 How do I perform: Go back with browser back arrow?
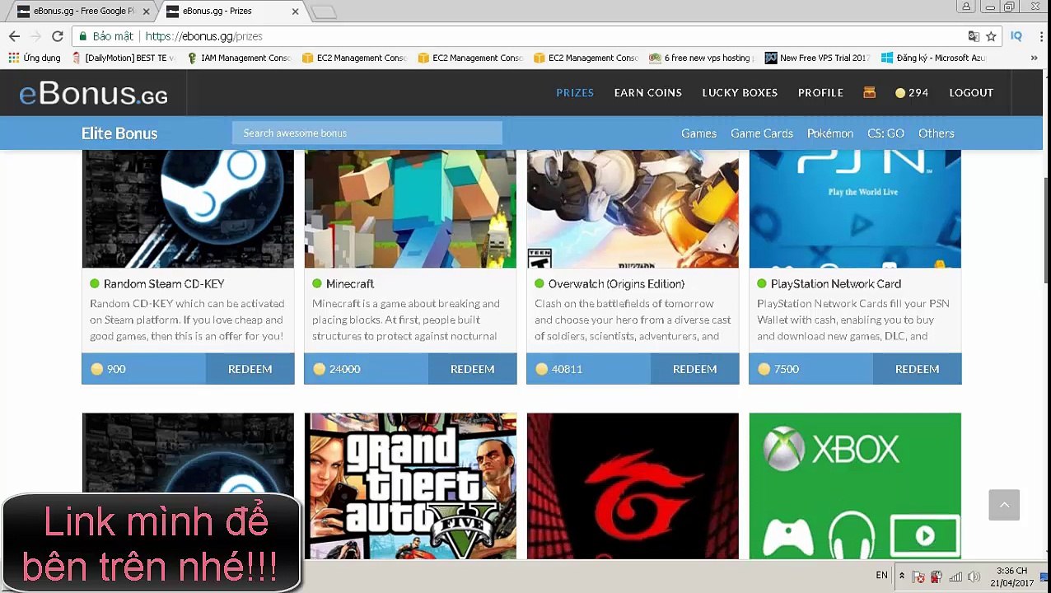click(14, 36)
